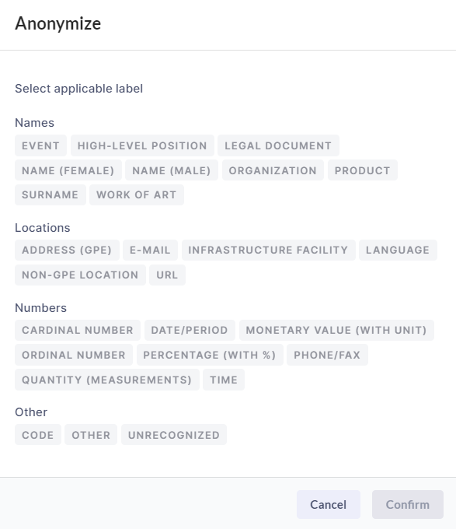Select NAME (FEMALE) label chip

(x=68, y=170)
